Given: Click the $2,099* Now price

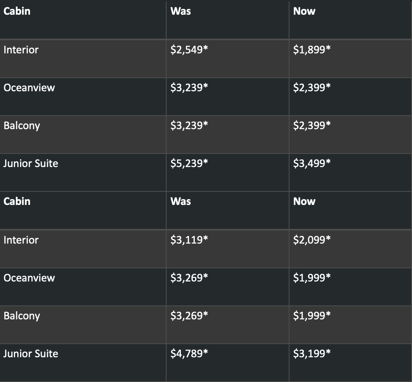Looking at the screenshot, I should 312,240.
